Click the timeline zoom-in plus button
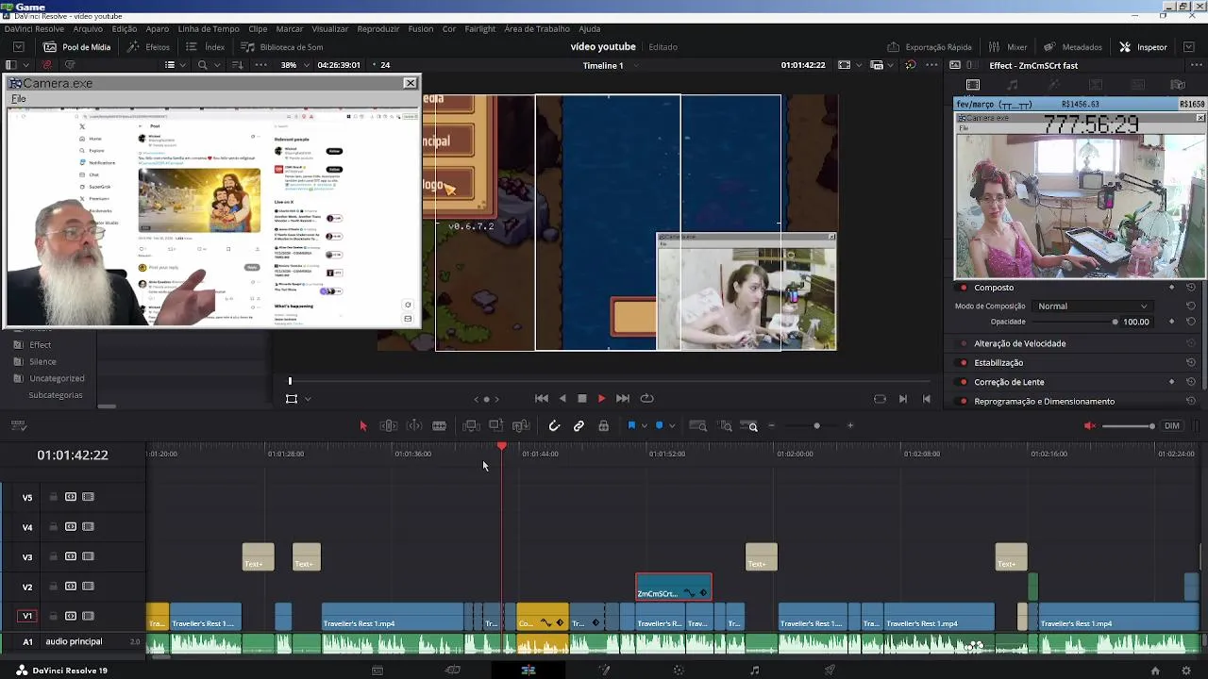Screen dimensions: 1208x679 tap(849, 426)
